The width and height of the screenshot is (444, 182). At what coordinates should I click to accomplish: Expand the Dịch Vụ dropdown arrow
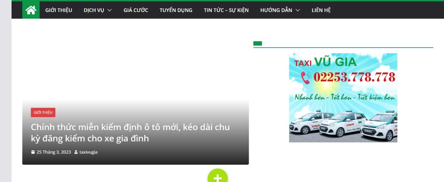pos(110,10)
